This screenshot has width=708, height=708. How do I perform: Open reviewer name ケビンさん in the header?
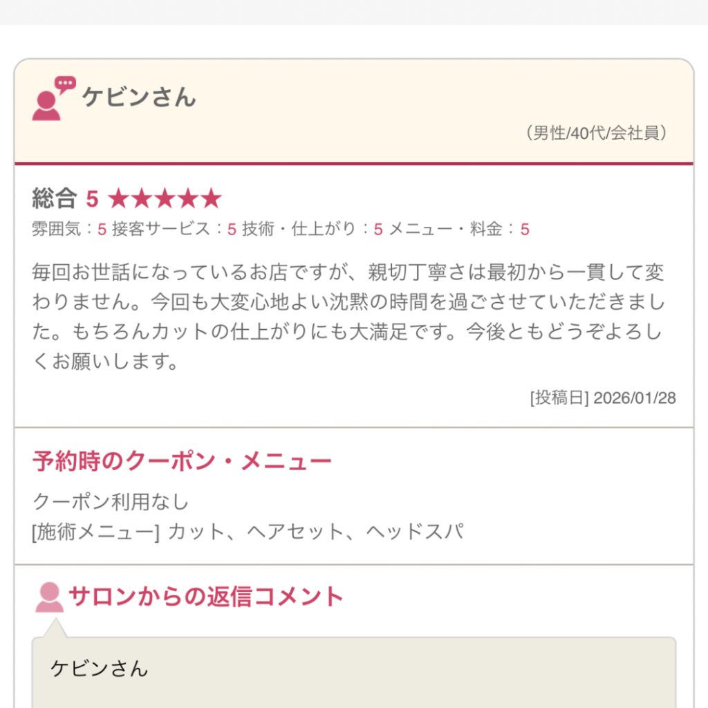(139, 97)
